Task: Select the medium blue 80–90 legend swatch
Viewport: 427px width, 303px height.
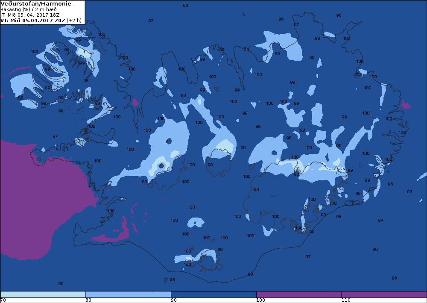Action: [x=128, y=294]
